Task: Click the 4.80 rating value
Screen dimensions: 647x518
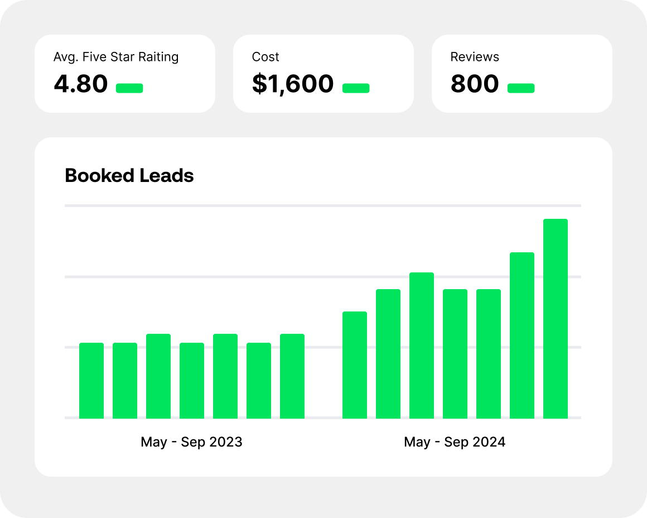Action: [81, 84]
